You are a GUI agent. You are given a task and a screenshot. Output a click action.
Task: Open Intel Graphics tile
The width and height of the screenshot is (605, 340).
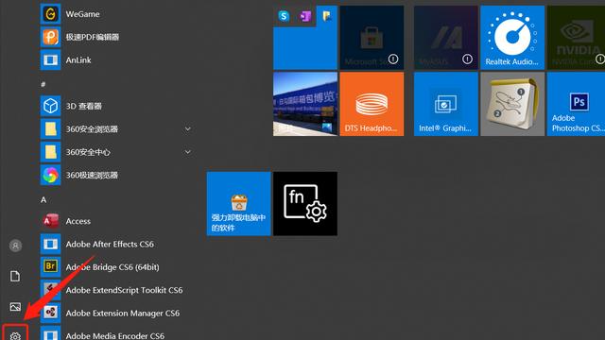pos(446,104)
